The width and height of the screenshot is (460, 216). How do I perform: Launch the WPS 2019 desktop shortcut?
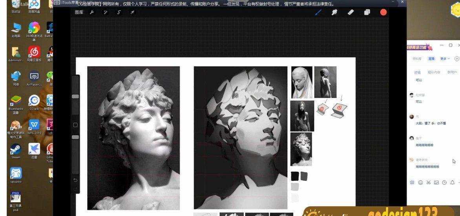click(x=34, y=127)
